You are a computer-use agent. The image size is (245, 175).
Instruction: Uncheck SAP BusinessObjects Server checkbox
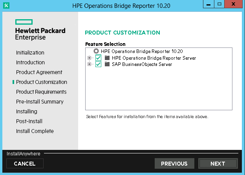click(98, 64)
